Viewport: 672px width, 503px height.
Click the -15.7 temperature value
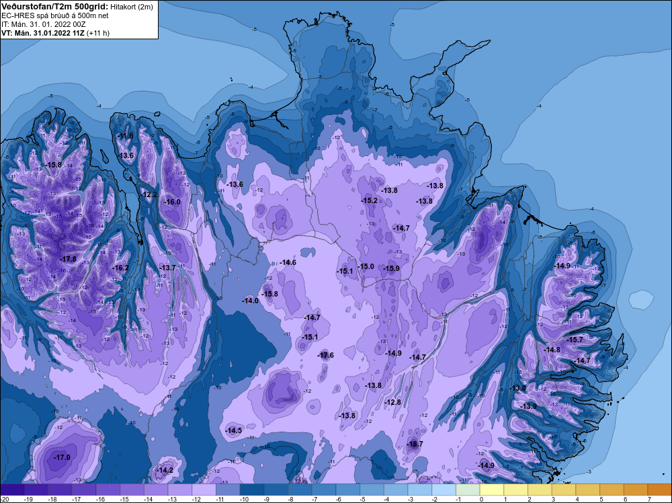(575, 340)
